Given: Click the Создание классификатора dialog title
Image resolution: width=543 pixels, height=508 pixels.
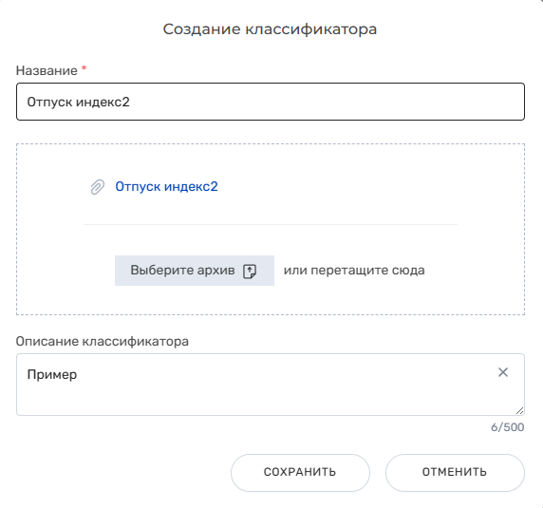Looking at the screenshot, I should [270, 29].
